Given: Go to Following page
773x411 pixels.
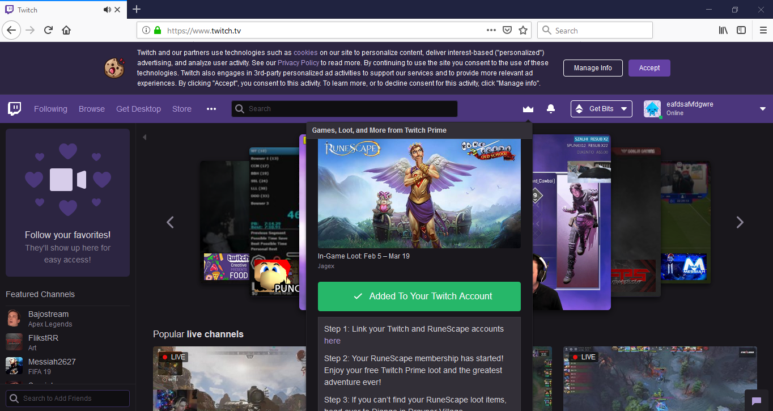Looking at the screenshot, I should pos(50,109).
